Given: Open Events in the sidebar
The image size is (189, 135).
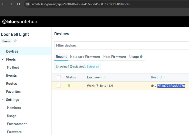Looking at the screenshot, I should coord(11,75).
